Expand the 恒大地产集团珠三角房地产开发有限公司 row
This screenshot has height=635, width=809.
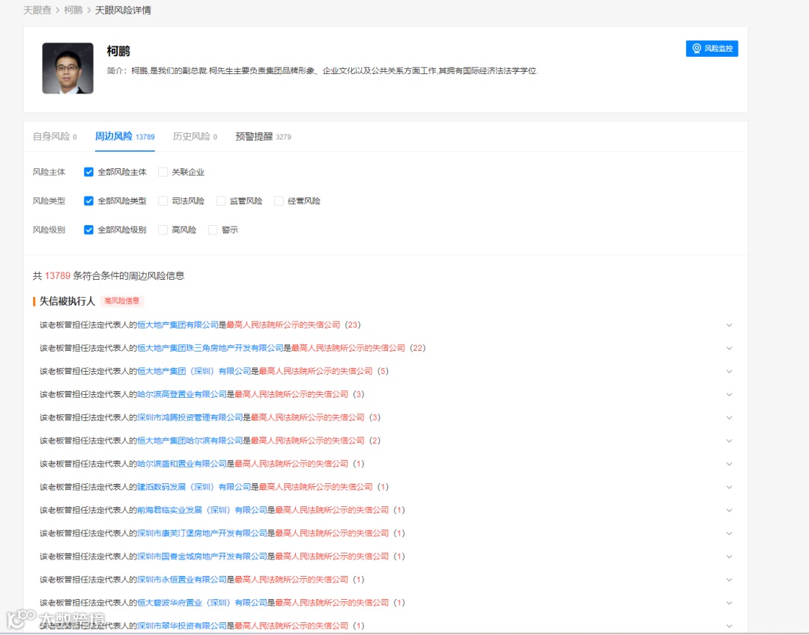[729, 348]
